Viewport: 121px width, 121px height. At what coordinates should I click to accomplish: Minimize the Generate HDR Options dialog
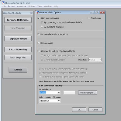click(92, 12)
